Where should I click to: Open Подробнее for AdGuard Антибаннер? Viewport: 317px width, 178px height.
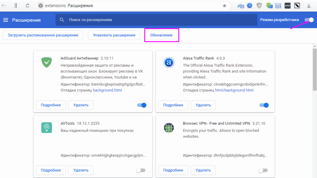tap(51, 105)
